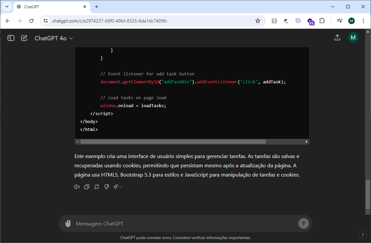Viewport: 371px width, 243px height.
Task: Click the 'Este exemplo cria uma interface' paragraph
Action: pyautogui.click(x=187, y=166)
